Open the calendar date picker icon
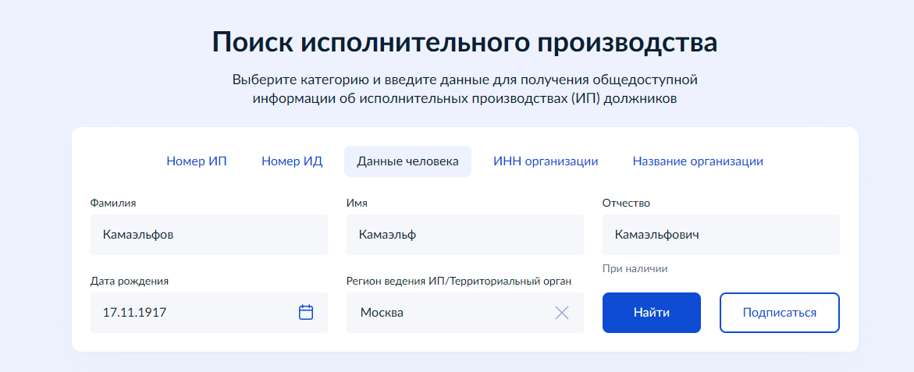 click(306, 312)
